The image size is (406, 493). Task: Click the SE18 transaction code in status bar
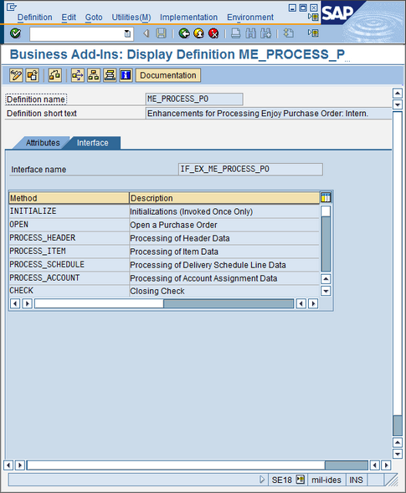click(281, 480)
